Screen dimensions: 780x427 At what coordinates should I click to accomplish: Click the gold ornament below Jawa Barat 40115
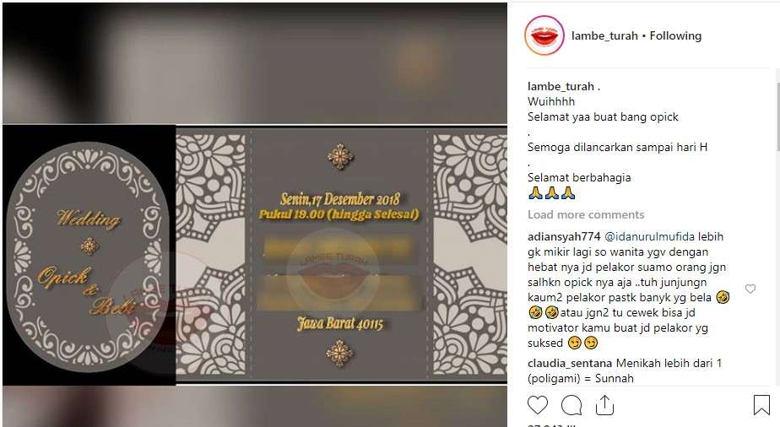click(x=339, y=353)
